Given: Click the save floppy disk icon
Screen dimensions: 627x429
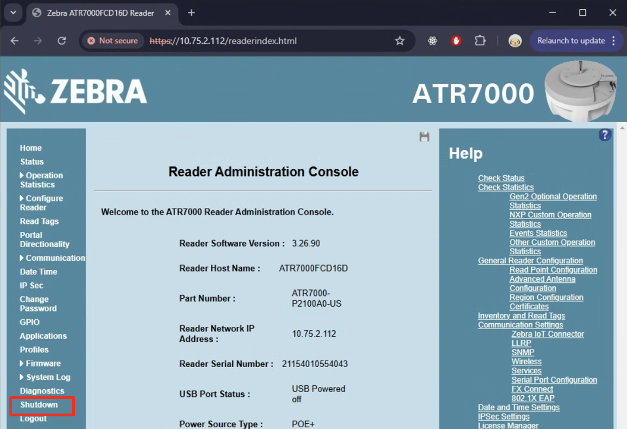Looking at the screenshot, I should click(x=424, y=137).
